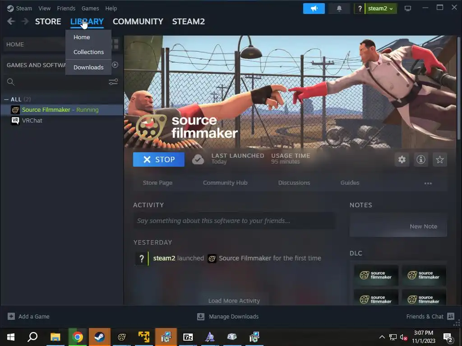Go to the COMMUNITY tab
This screenshot has height=346, width=462.
[138, 22]
